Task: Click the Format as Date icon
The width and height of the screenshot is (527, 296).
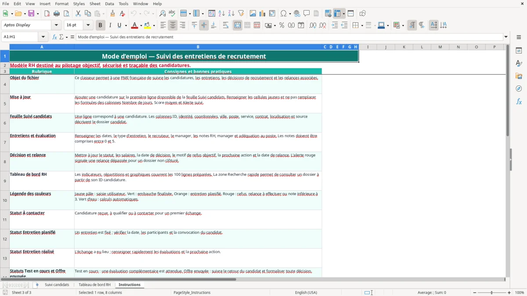Action: point(301,25)
